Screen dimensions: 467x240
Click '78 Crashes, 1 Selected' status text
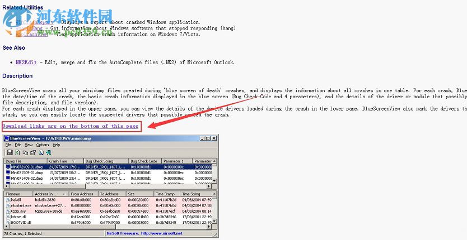23,233
